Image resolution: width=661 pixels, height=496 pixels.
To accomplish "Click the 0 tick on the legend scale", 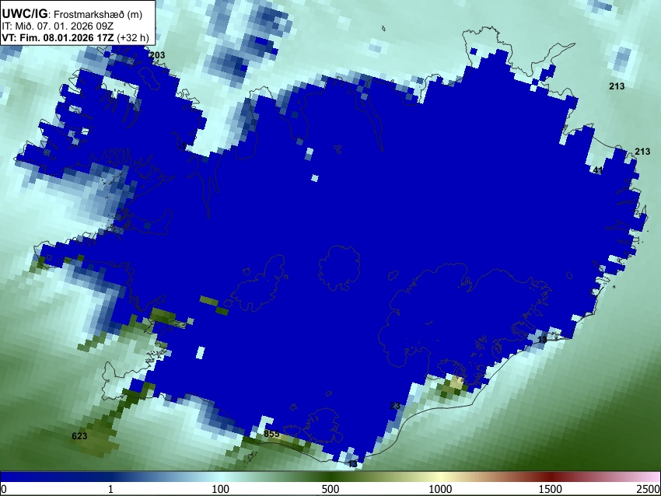I will 4,489.
